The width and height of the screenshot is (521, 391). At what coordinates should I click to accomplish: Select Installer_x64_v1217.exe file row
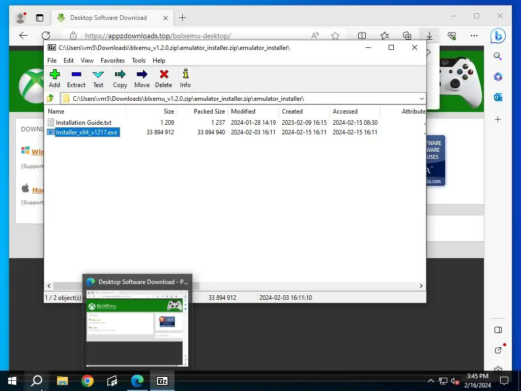point(83,132)
